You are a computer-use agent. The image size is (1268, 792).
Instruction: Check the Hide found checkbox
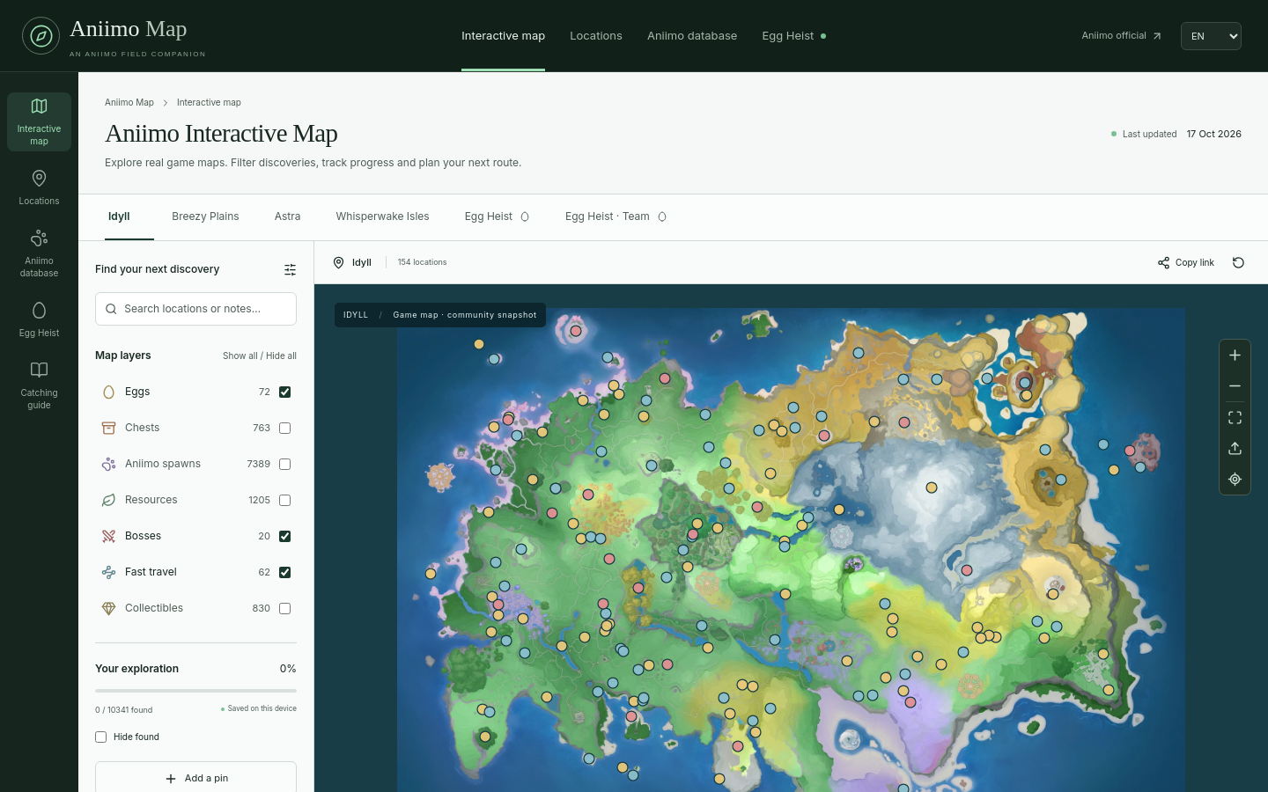click(100, 737)
